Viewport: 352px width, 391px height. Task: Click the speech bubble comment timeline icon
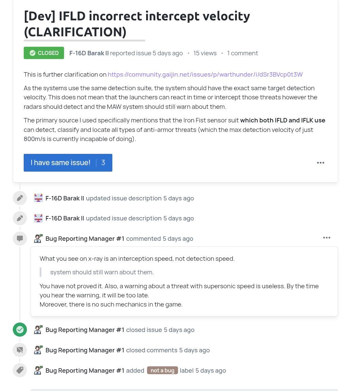point(20,239)
